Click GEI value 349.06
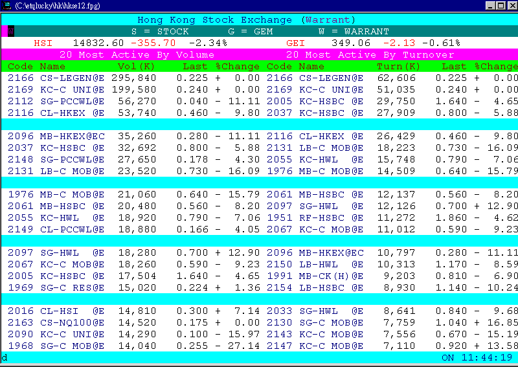Viewport: 518px width, 367px height. [351, 43]
